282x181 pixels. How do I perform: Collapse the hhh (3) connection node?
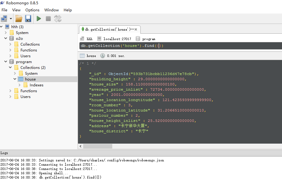(2, 27)
